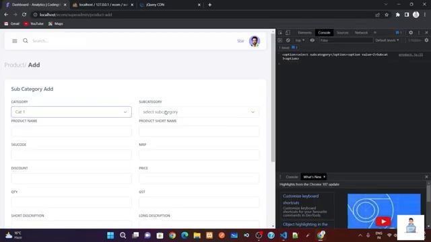This screenshot has width=431, height=242.
Task: Click into the Discount field
Action: (x=71, y=179)
